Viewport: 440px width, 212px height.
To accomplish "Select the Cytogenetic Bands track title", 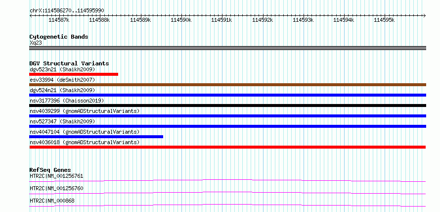I will point(59,37).
